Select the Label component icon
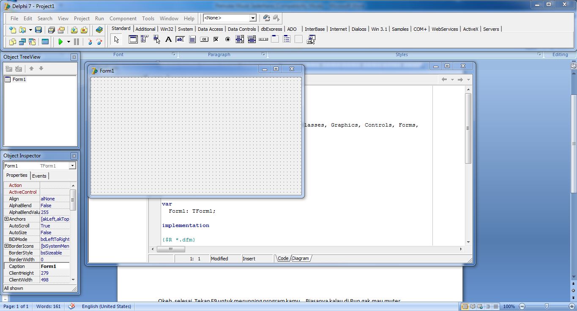The width and height of the screenshot is (577, 311). [x=168, y=39]
